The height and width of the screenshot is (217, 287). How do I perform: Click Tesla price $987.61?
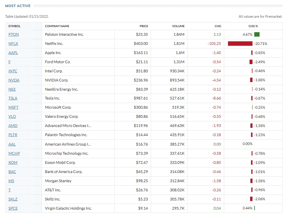coord(141,98)
